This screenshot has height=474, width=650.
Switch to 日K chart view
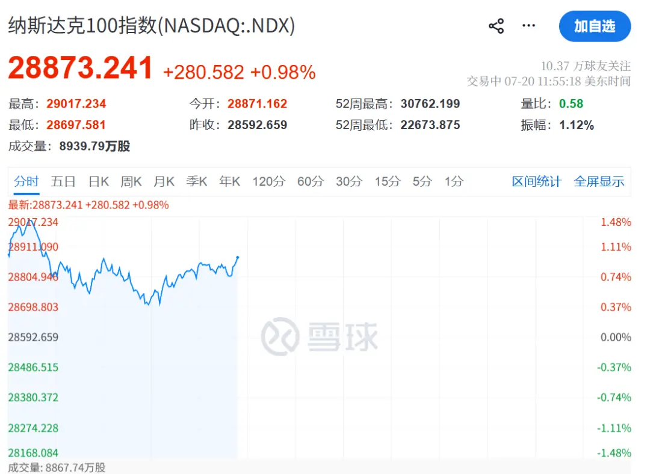[x=99, y=181]
